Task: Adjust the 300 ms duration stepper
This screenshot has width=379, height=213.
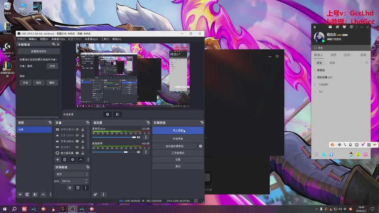Action: 86,181
